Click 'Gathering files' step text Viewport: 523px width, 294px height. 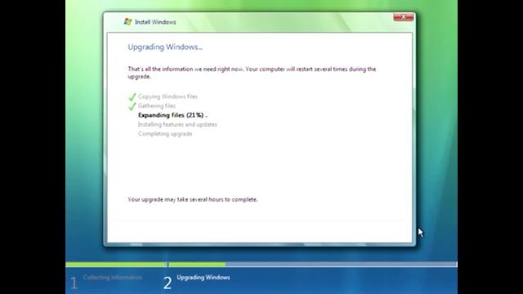pyautogui.click(x=157, y=105)
